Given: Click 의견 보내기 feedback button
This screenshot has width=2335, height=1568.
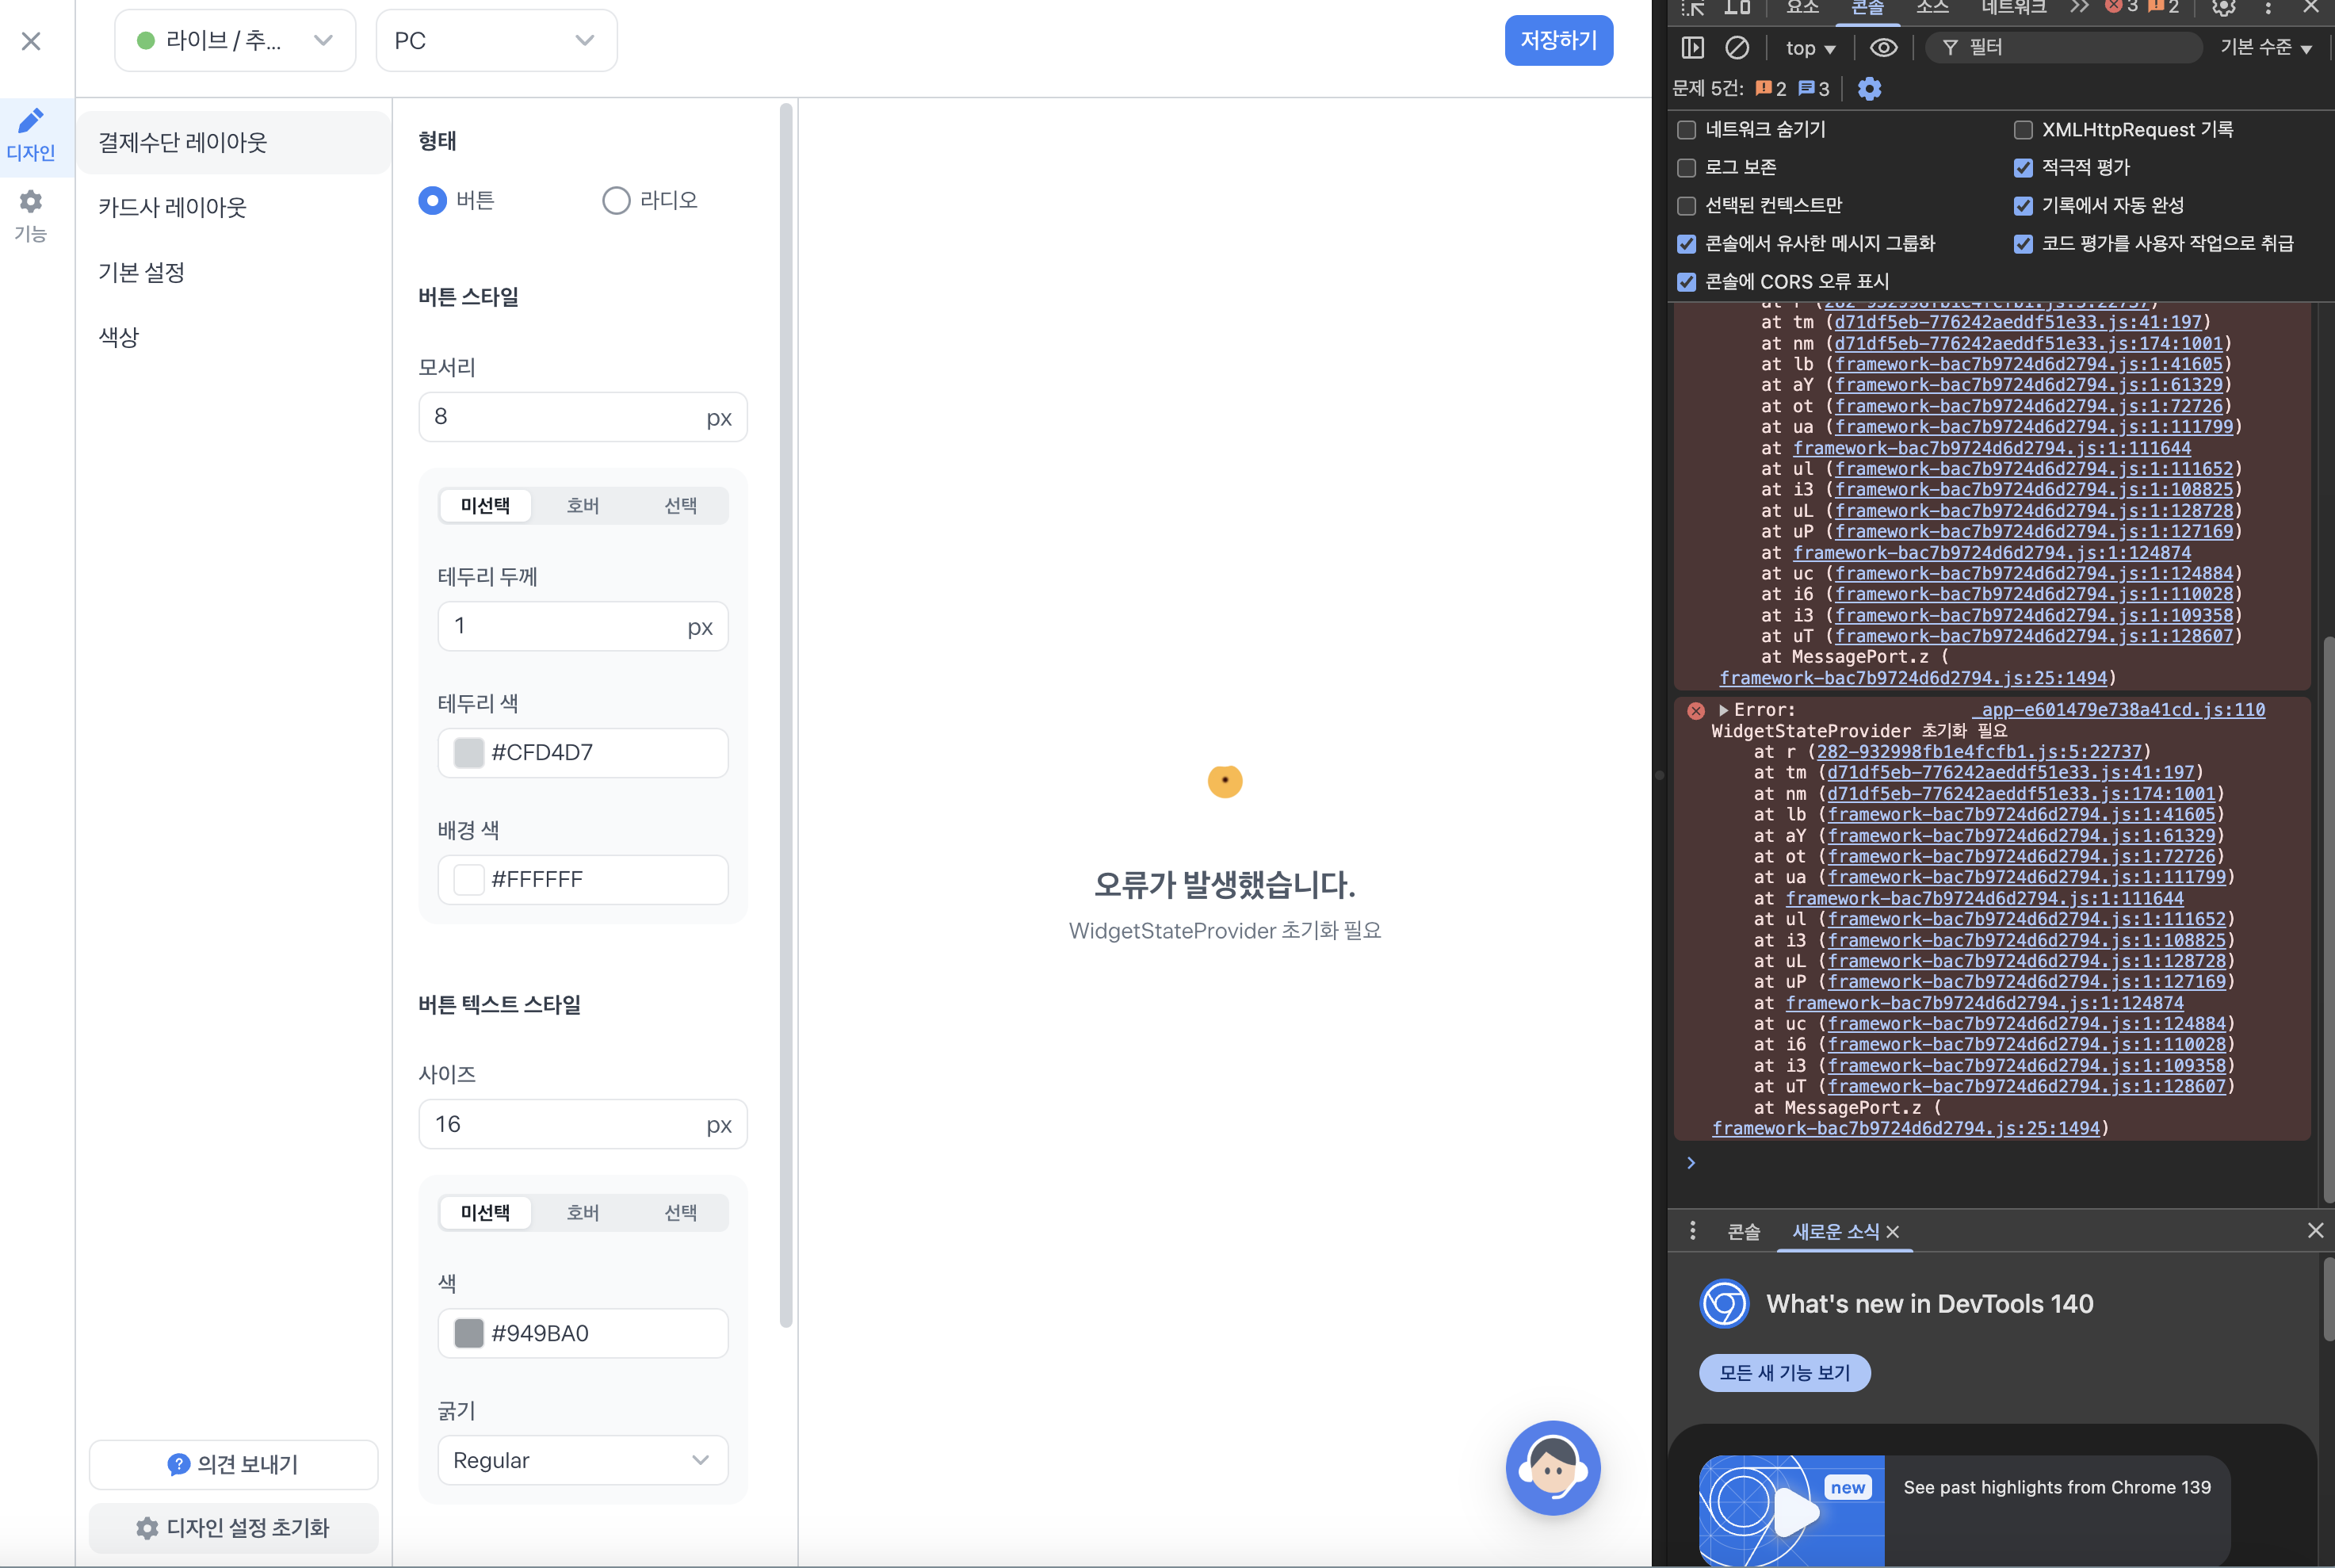Looking at the screenshot, I should point(233,1465).
